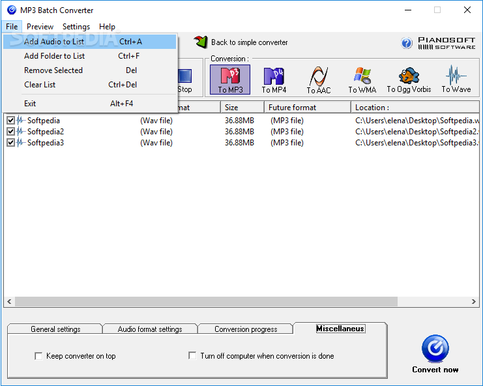Viewport: 483px width, 386px height.
Task: Click the Softpedia.w location path
Action: [417, 121]
